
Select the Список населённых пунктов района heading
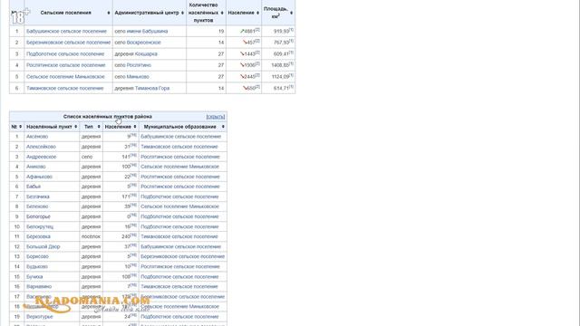coord(108,117)
